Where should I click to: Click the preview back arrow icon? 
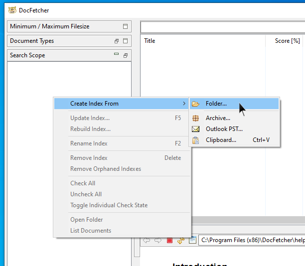pyautogui.click(x=147, y=240)
